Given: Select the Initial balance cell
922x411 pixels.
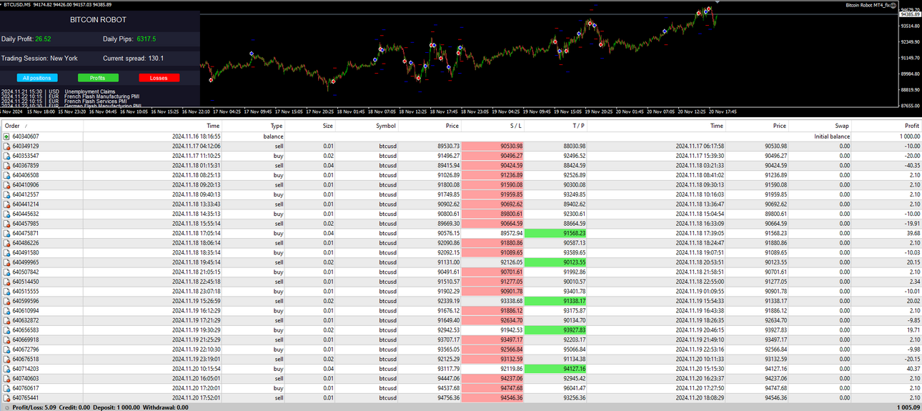Looking at the screenshot, I should coord(832,136).
